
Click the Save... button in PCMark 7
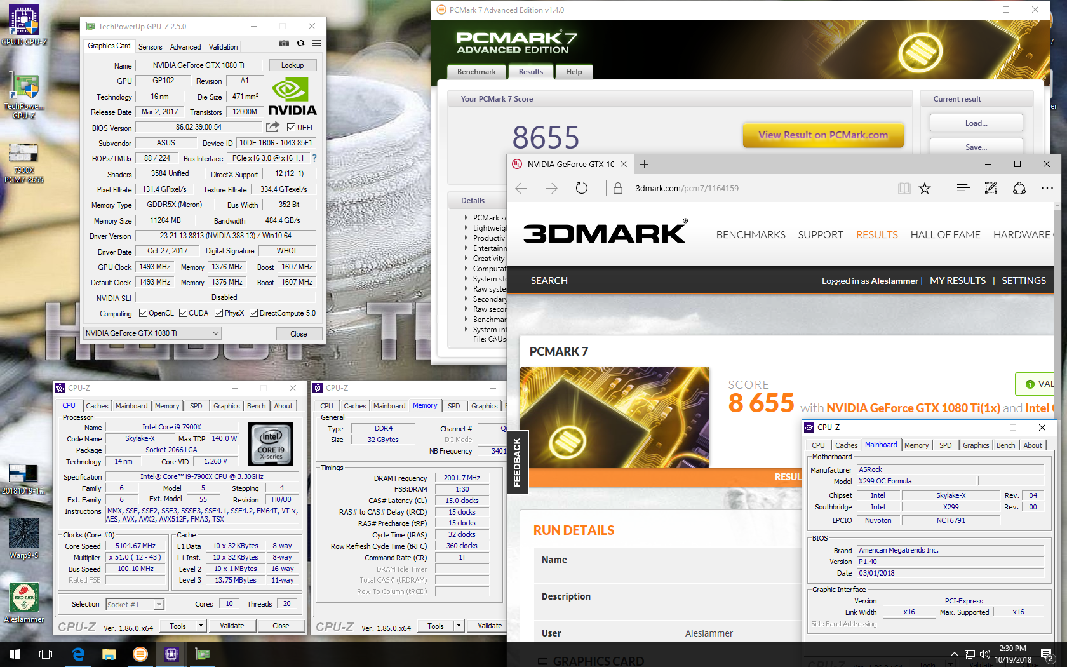[976, 147]
